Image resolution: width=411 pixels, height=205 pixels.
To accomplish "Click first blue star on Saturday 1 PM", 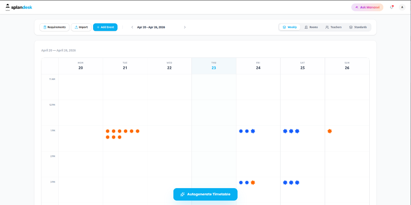I will [x=285, y=131].
